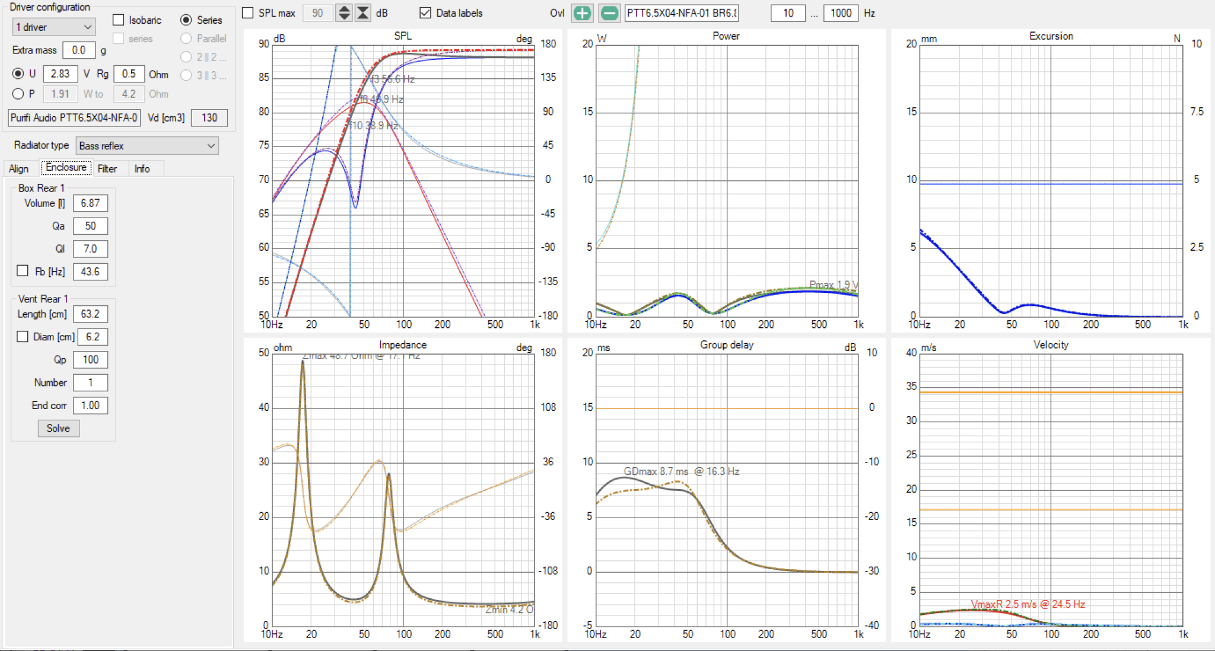
Task: Select the 3 || 3 wiring radio option
Action: pos(186,75)
